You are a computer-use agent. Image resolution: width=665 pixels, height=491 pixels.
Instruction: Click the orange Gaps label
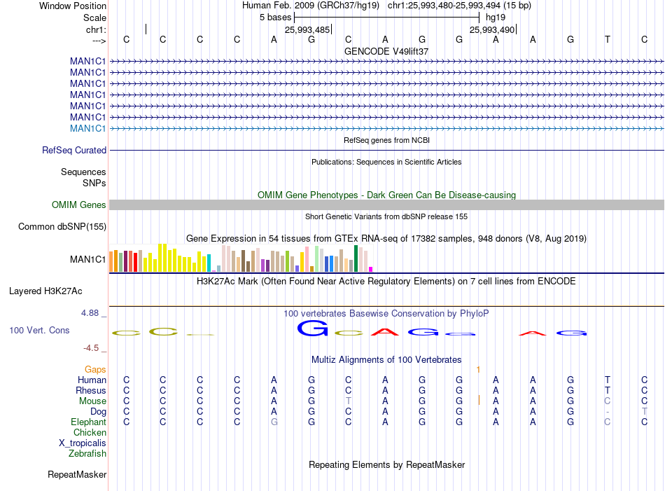(95, 370)
